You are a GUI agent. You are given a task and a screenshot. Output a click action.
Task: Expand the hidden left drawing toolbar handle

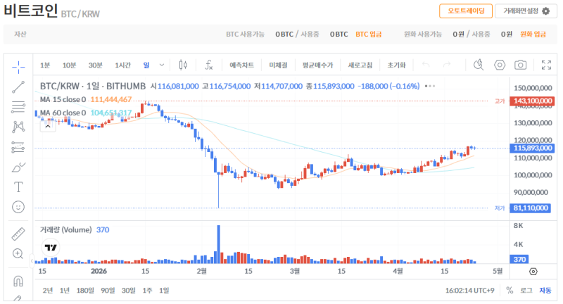point(32,261)
